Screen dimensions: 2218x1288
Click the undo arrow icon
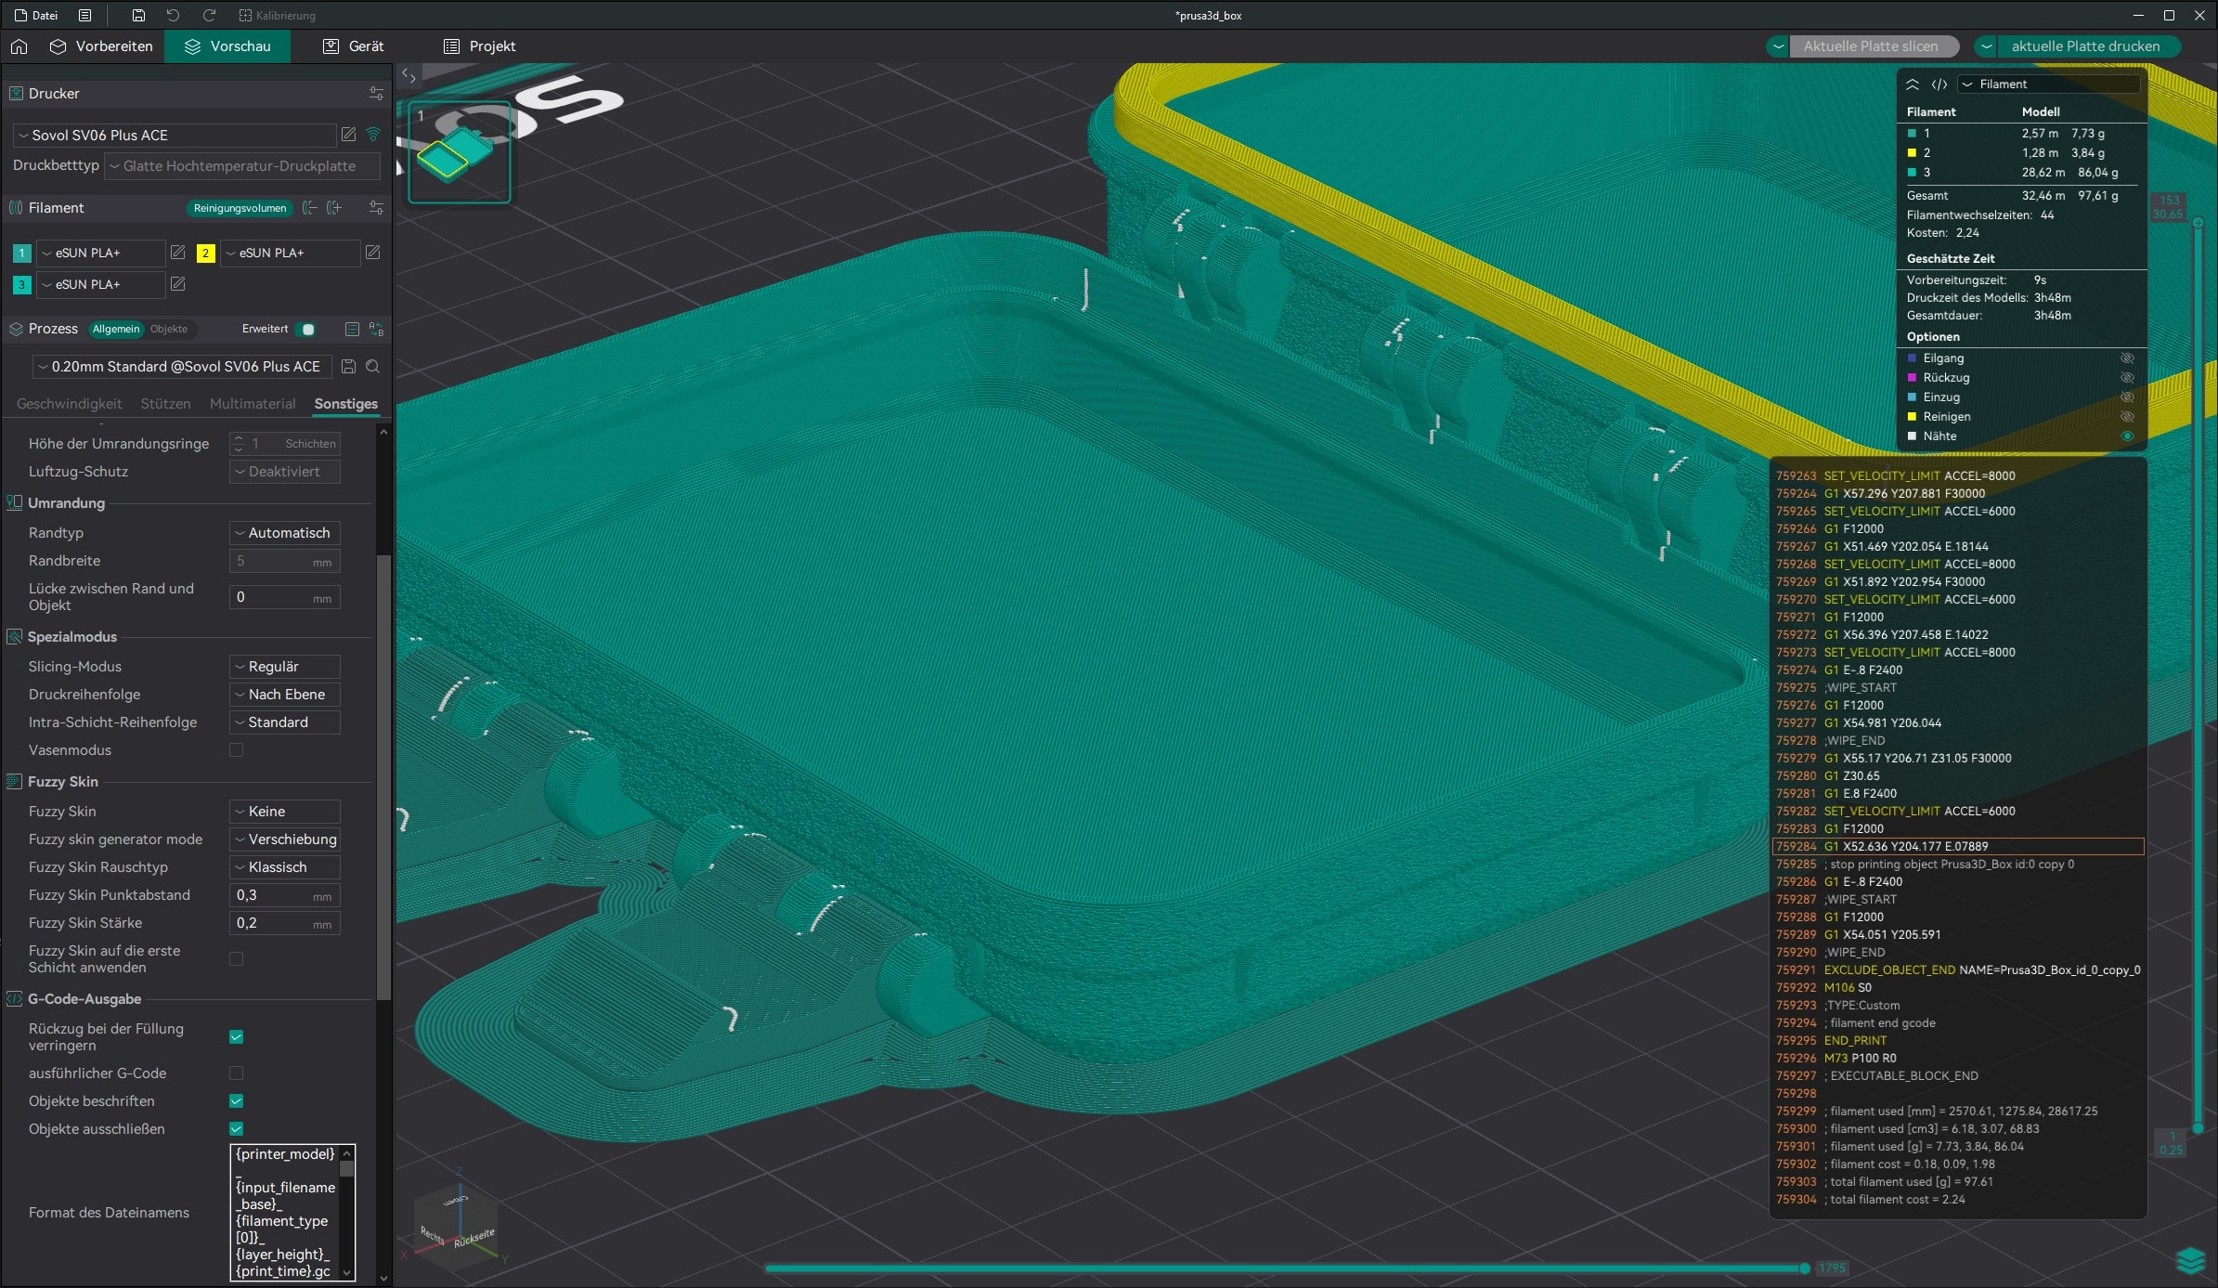(x=173, y=15)
